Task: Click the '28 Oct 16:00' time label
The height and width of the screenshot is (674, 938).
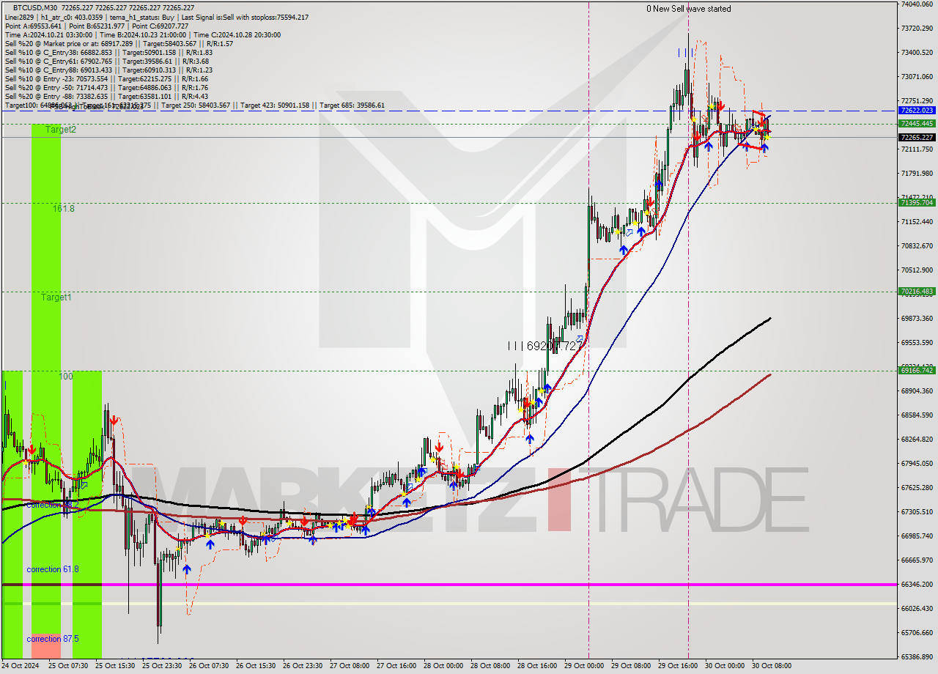Action: tap(537, 666)
